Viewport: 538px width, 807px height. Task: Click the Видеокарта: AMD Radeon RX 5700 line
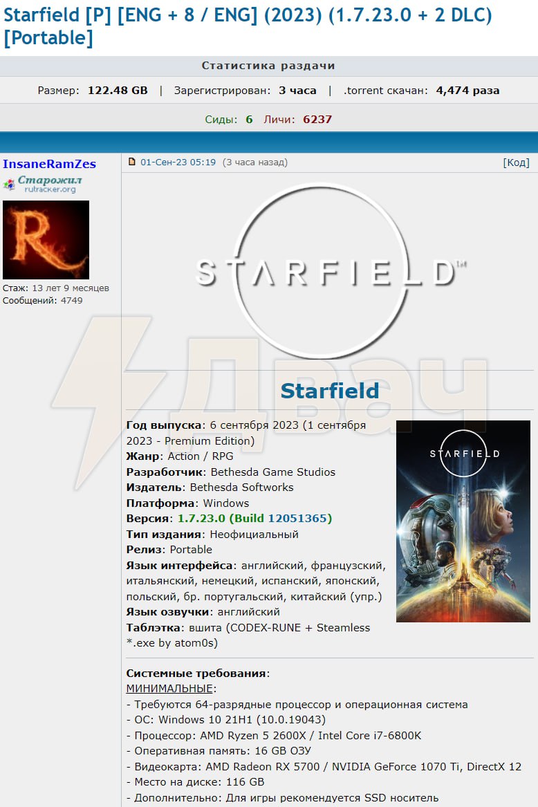(x=324, y=766)
